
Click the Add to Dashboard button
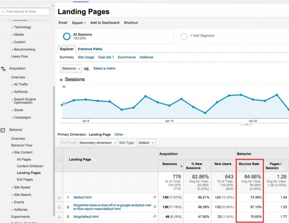coord(104,23)
